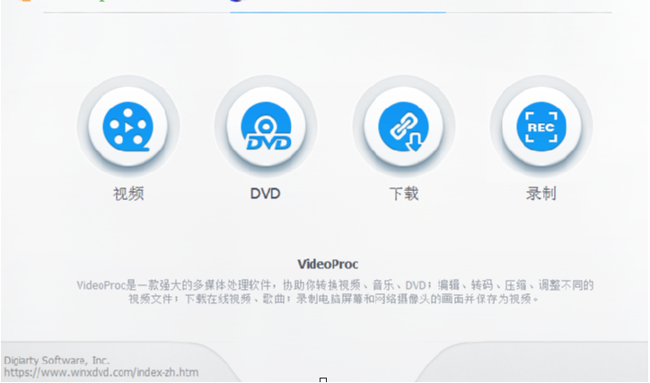Open the 录制 REC recorder module
Image resolution: width=650 pixels, height=383 pixels.
pyautogui.click(x=541, y=126)
